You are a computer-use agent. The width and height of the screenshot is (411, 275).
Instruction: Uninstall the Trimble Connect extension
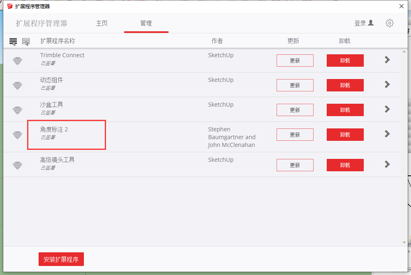tap(345, 61)
